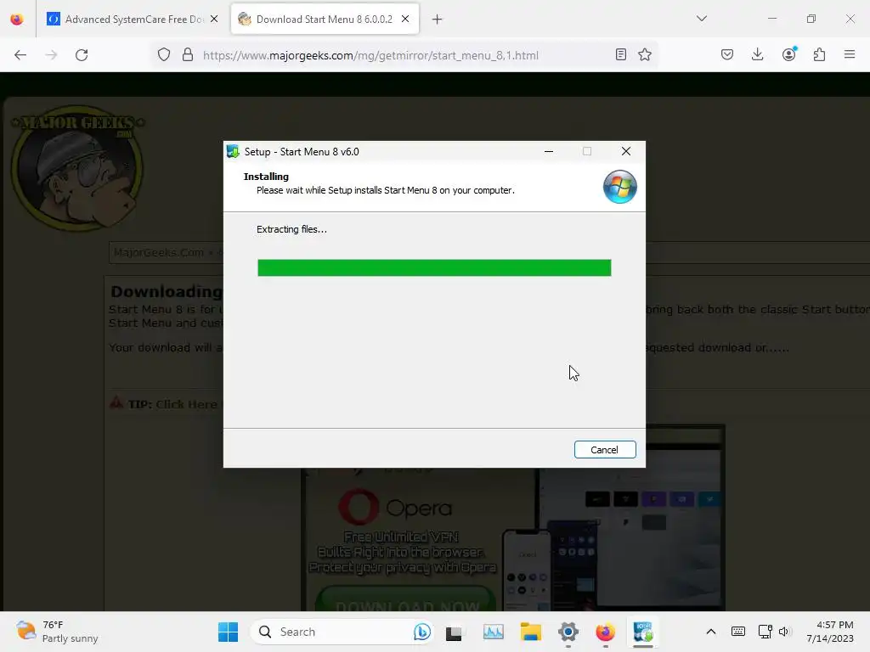Open a new browser tab
The height and width of the screenshot is (652, 870).
[438, 20]
